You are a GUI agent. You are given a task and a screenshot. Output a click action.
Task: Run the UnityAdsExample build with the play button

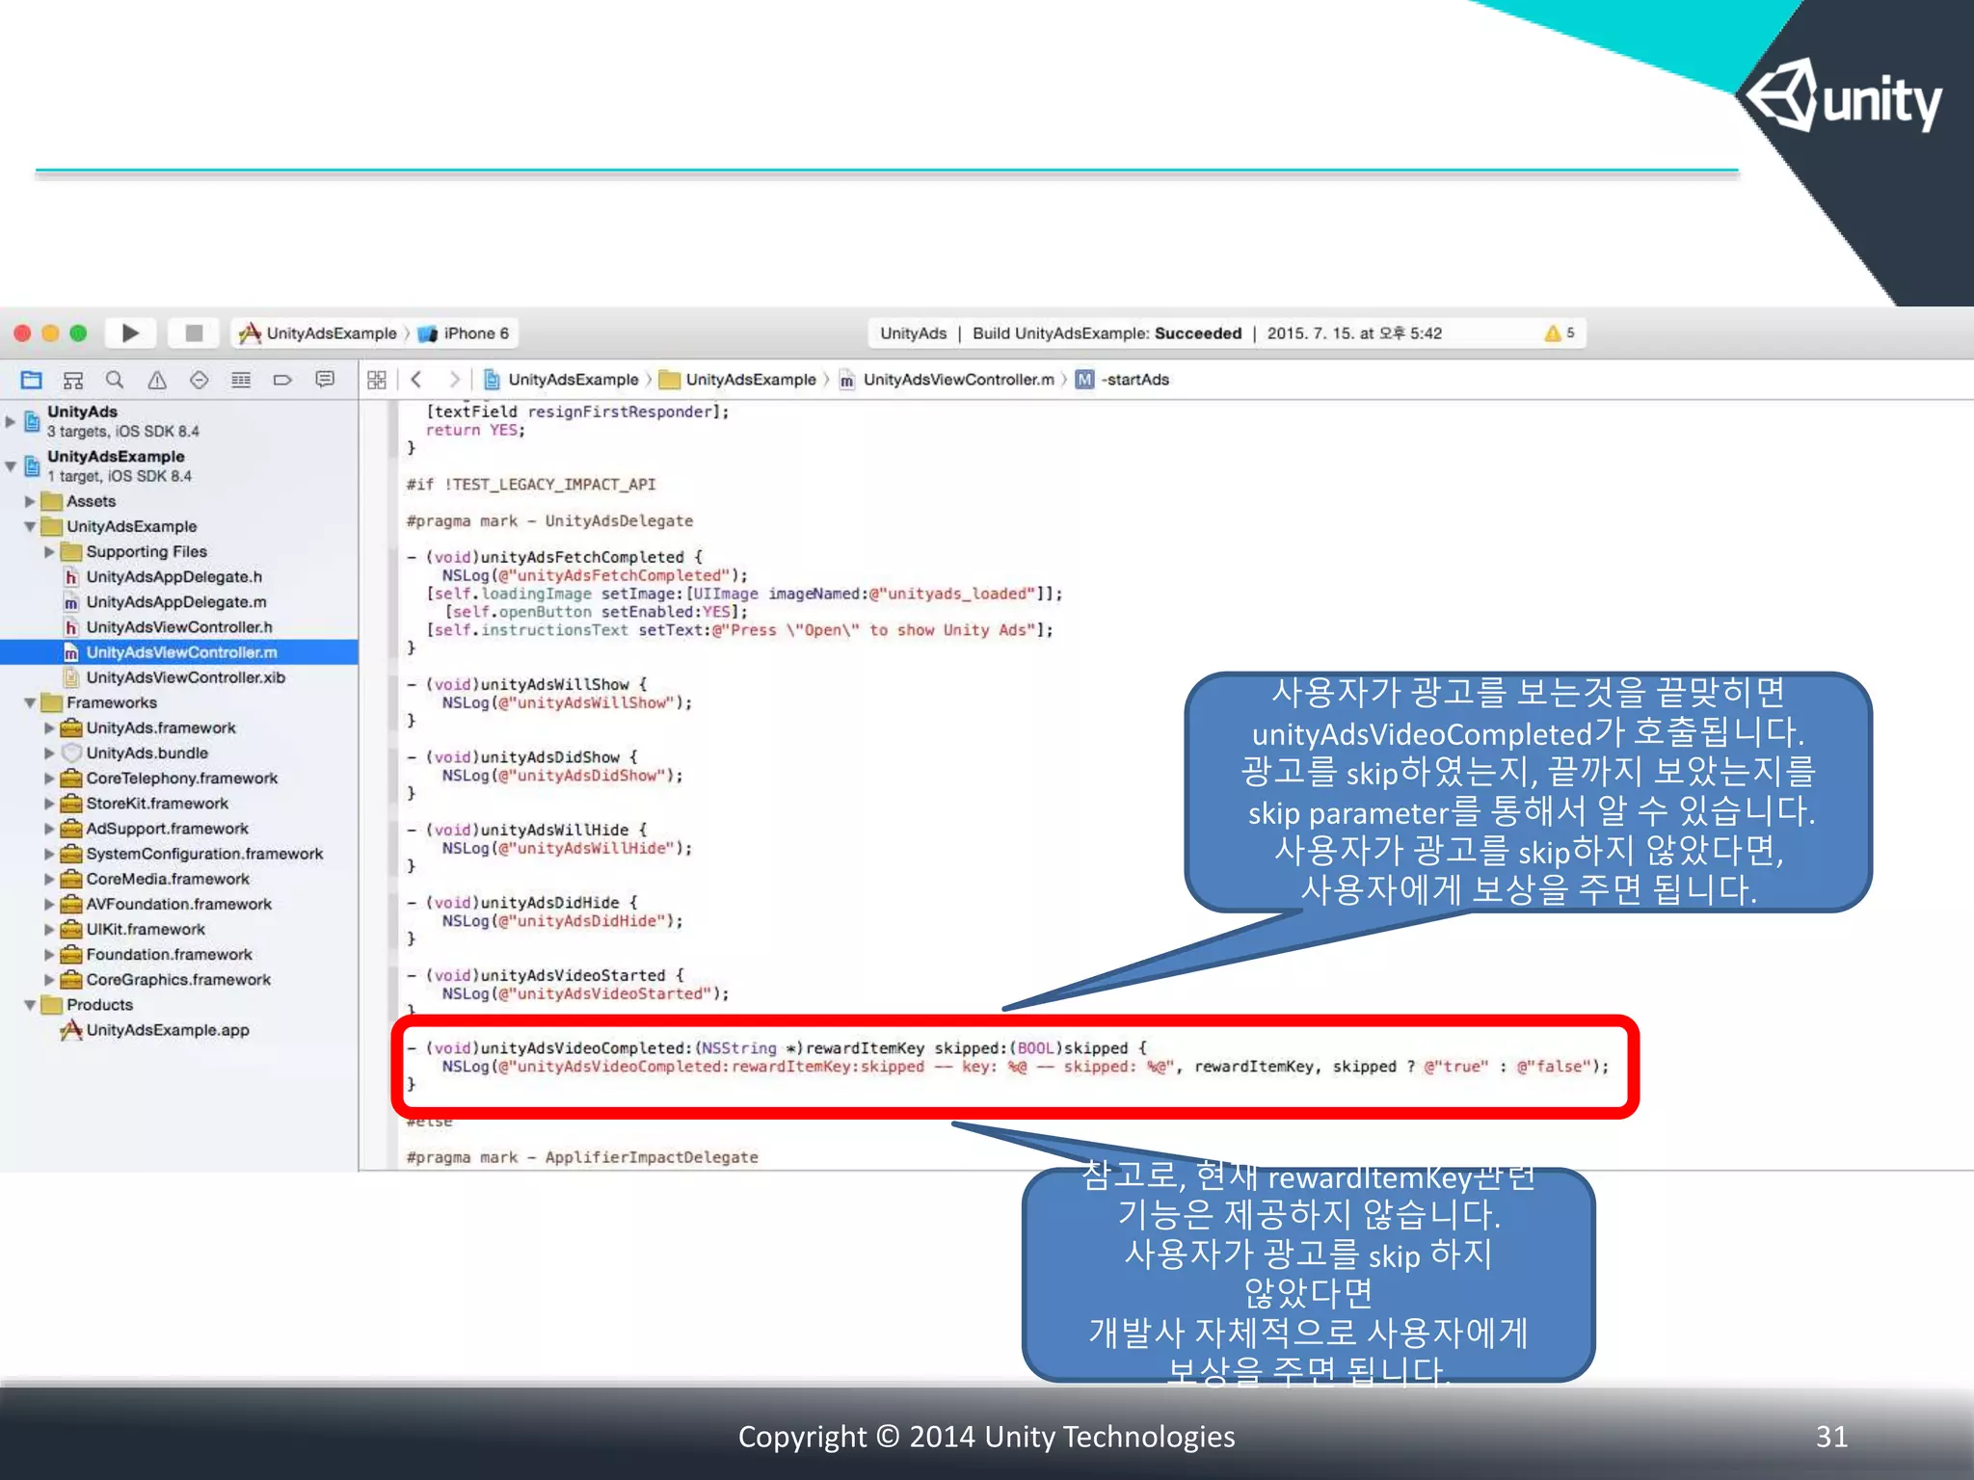click(130, 333)
